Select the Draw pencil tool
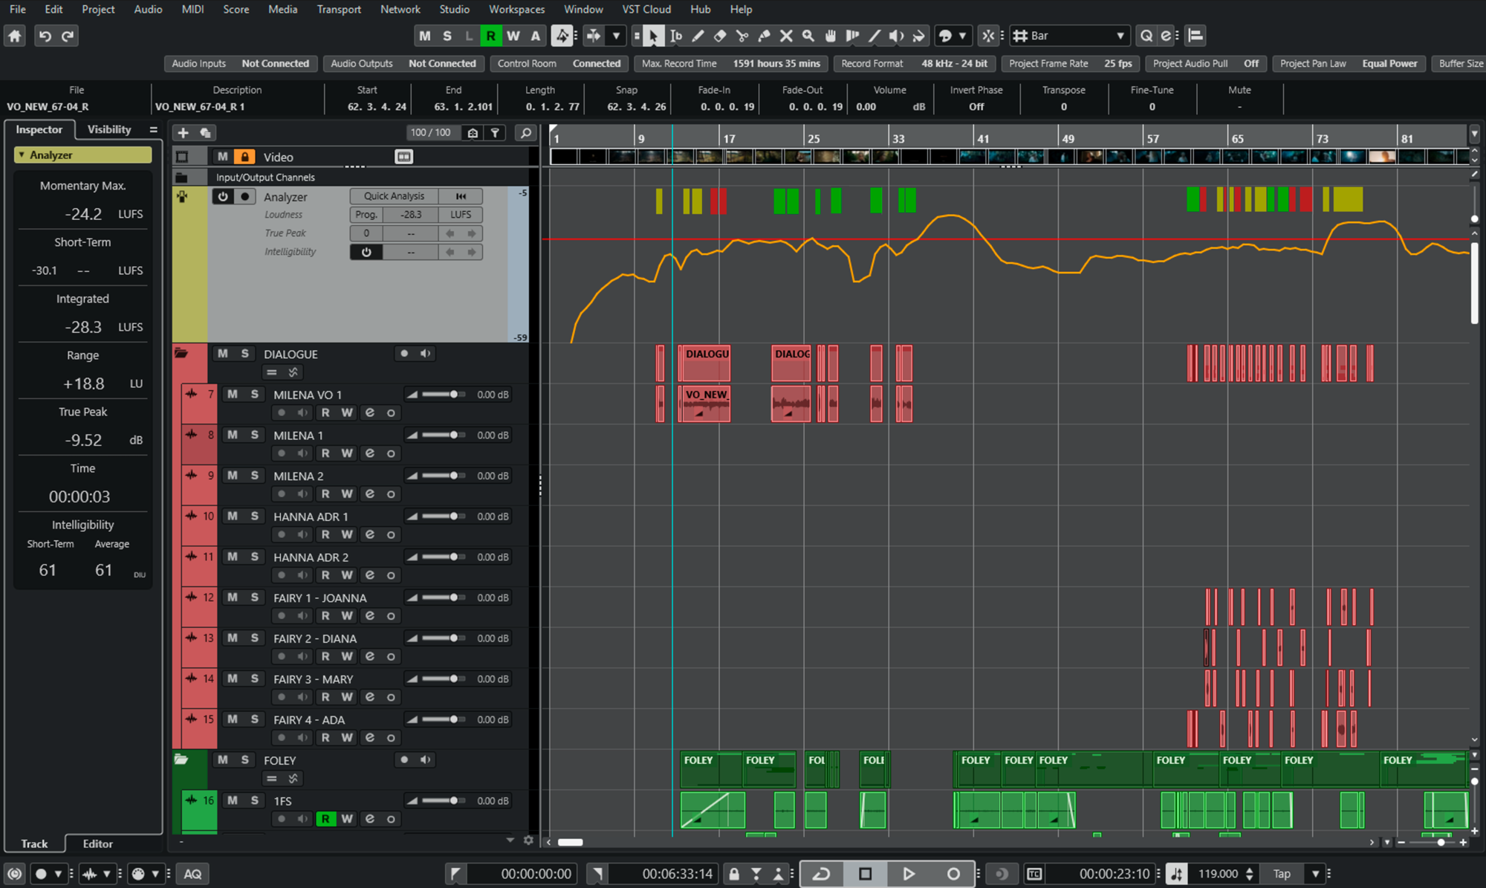Image resolution: width=1486 pixels, height=888 pixels. [x=698, y=35]
